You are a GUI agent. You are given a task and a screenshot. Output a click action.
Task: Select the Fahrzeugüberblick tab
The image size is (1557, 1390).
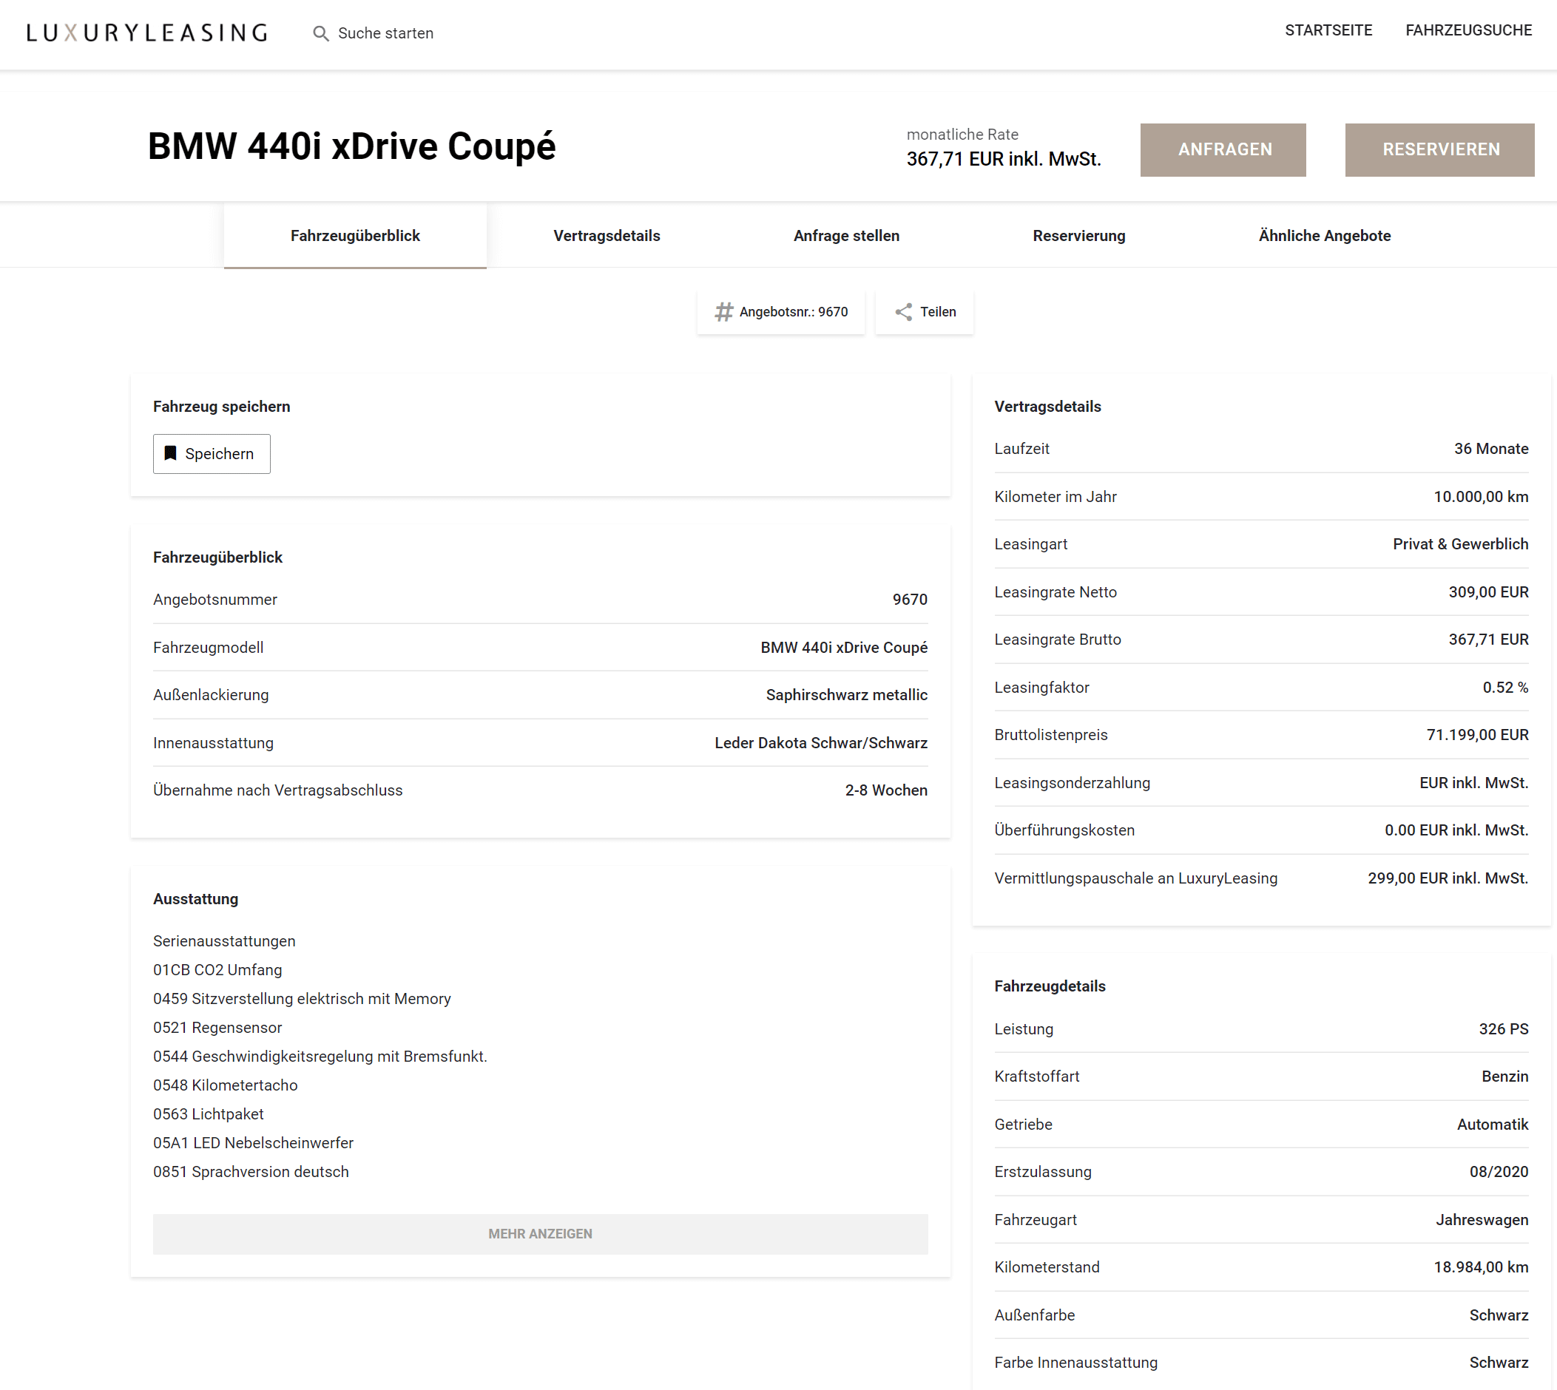click(355, 236)
